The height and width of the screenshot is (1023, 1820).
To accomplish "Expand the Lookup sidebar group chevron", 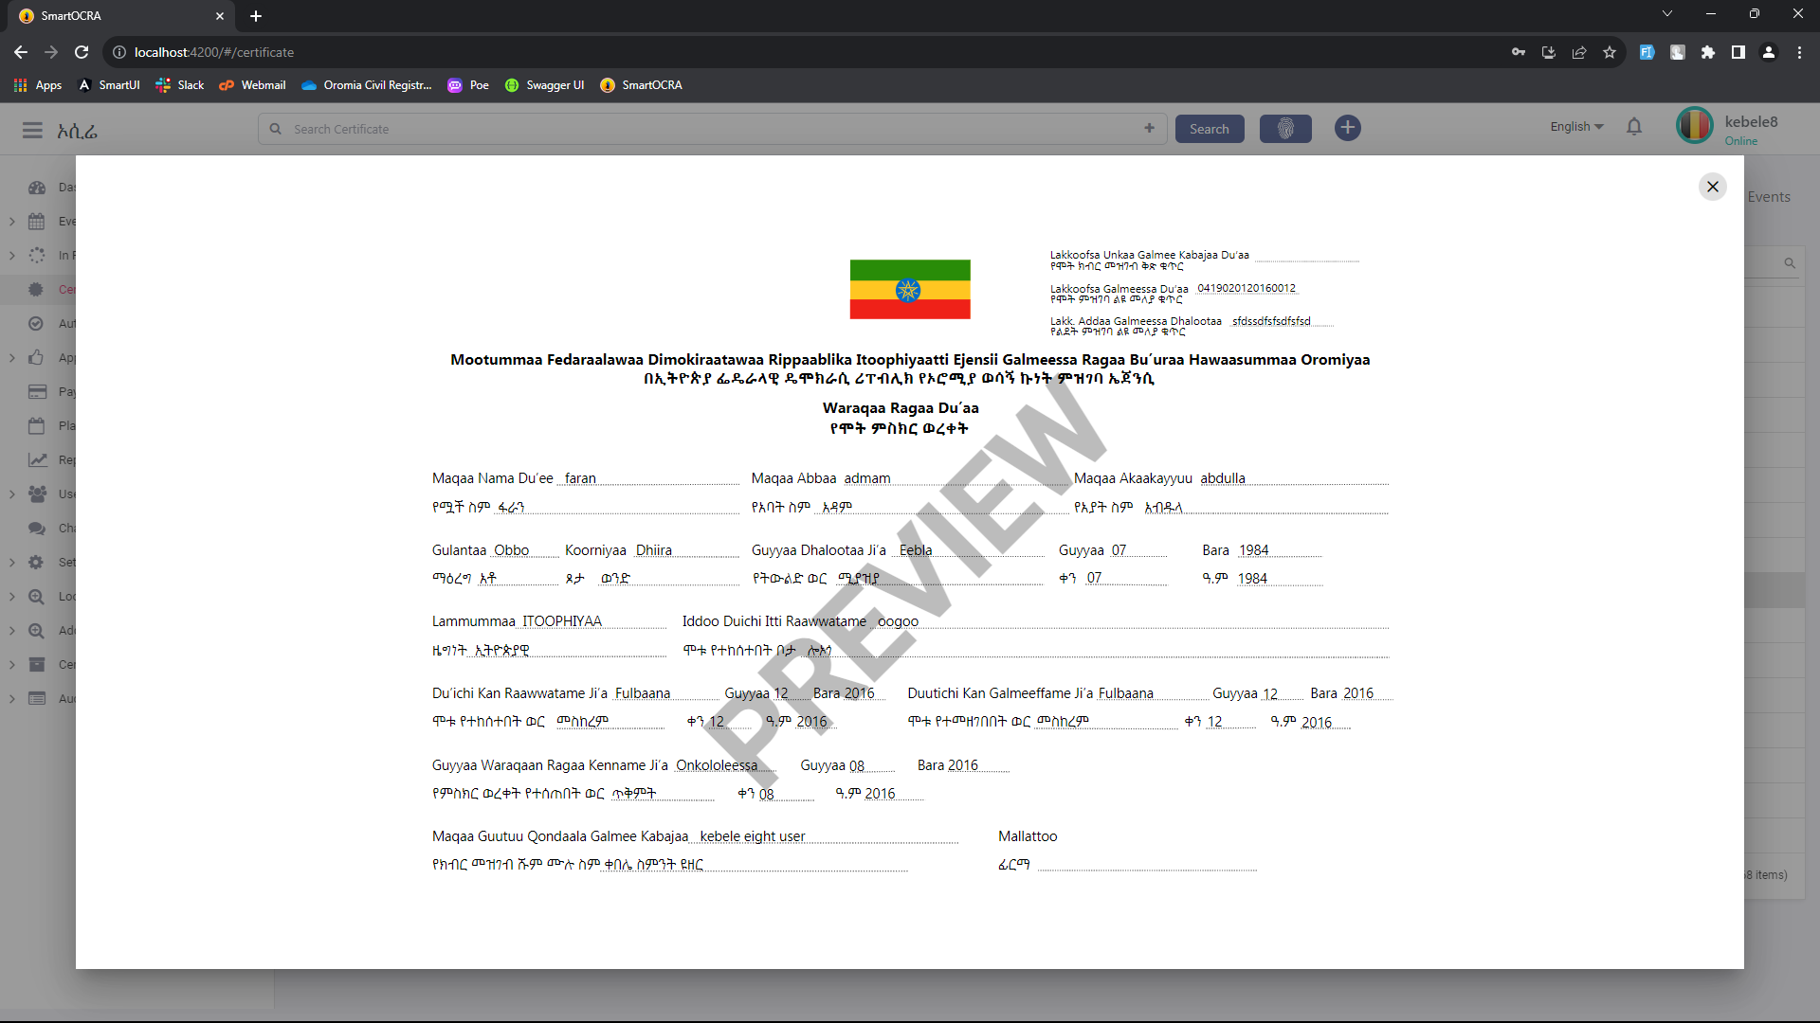I will tap(11, 597).
